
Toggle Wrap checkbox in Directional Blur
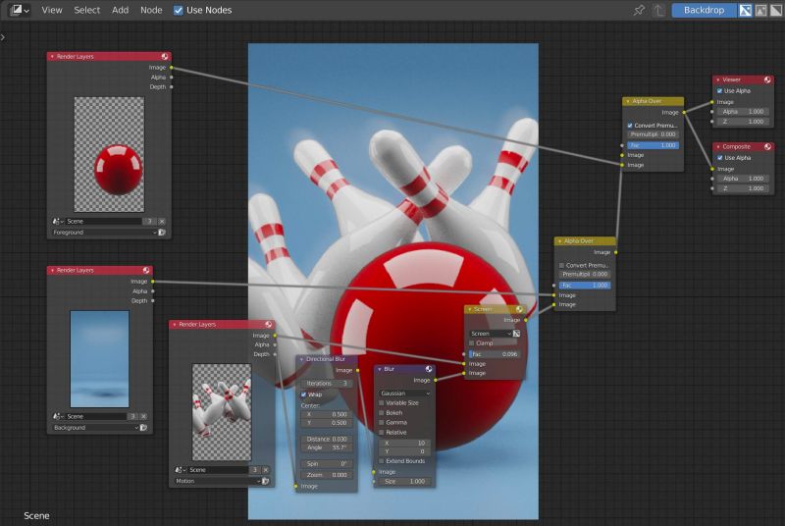click(x=303, y=394)
